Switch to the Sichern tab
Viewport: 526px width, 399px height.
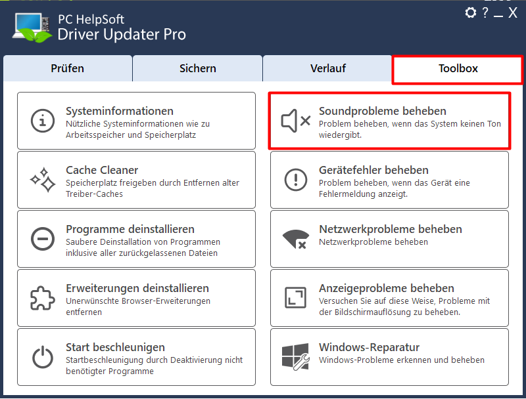point(198,68)
